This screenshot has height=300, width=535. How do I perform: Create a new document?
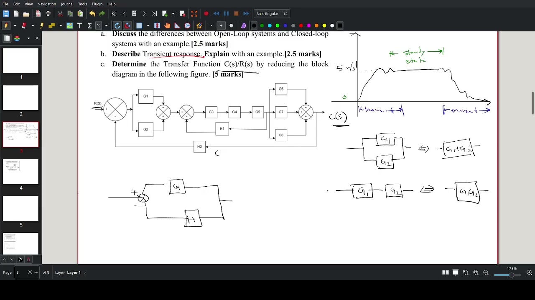tap(16, 14)
